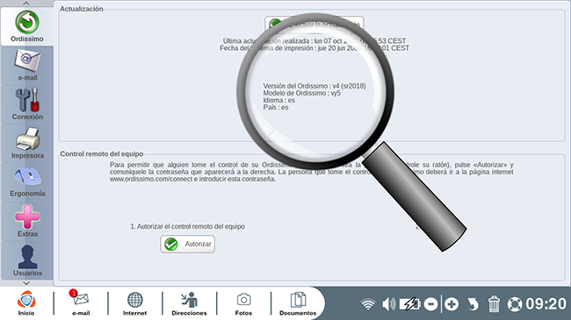Click the back arrow icon in tray
The image size is (571, 320).
click(473, 304)
